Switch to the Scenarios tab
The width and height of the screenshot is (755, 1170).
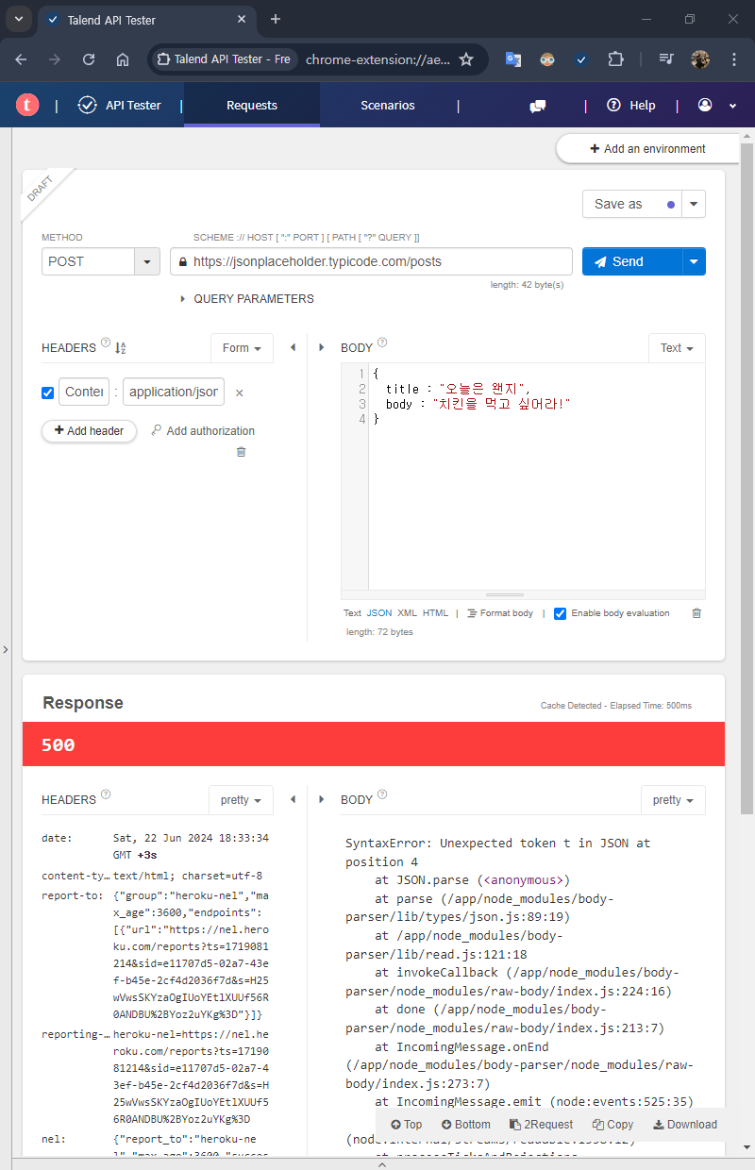click(x=388, y=106)
